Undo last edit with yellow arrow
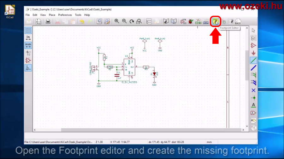 point(82,21)
